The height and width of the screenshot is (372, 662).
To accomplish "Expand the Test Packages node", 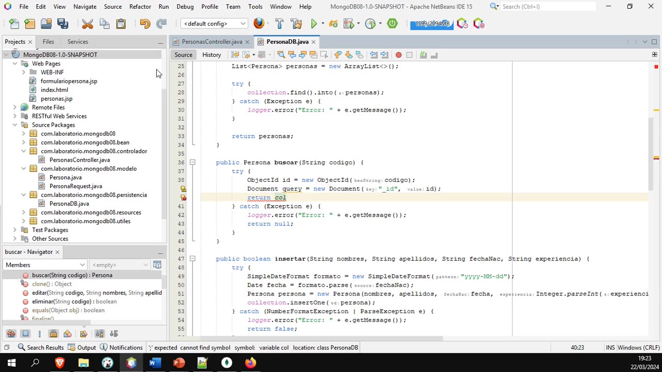I will (14, 230).
